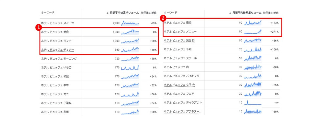Click red annotation badge number 2

click(x=163, y=18)
